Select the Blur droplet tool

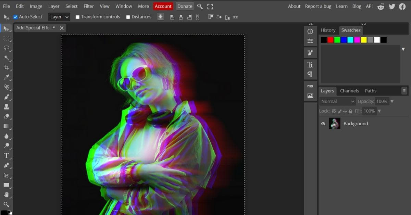[6, 136]
